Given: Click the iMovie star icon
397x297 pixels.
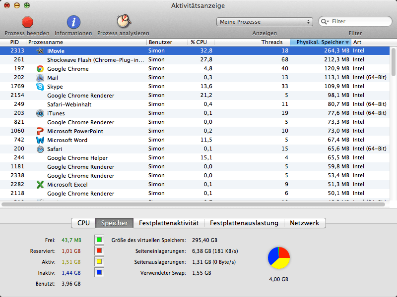Looking at the screenshot, I should (x=40, y=51).
